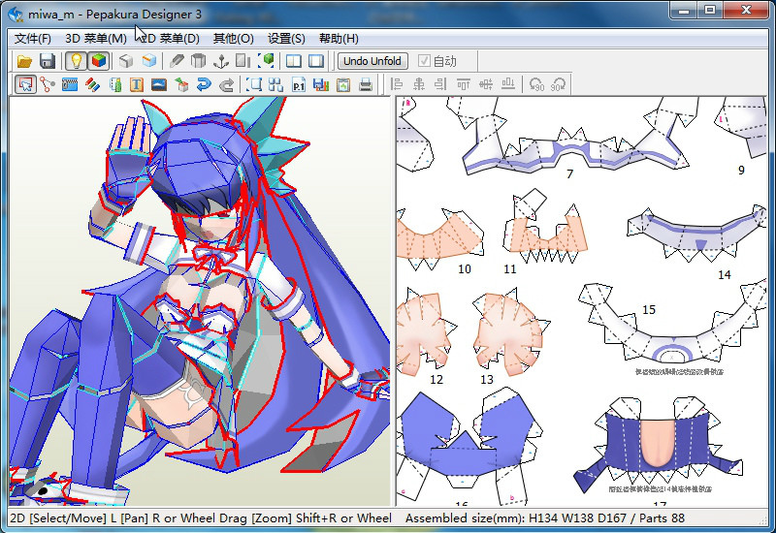Open the 其他(O) menu

click(234, 39)
